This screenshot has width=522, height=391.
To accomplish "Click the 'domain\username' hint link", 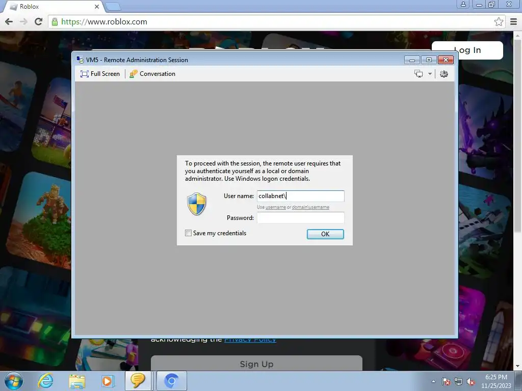I will pos(310,207).
